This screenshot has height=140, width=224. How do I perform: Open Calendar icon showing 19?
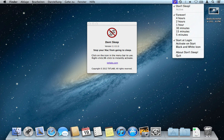pos(86,131)
